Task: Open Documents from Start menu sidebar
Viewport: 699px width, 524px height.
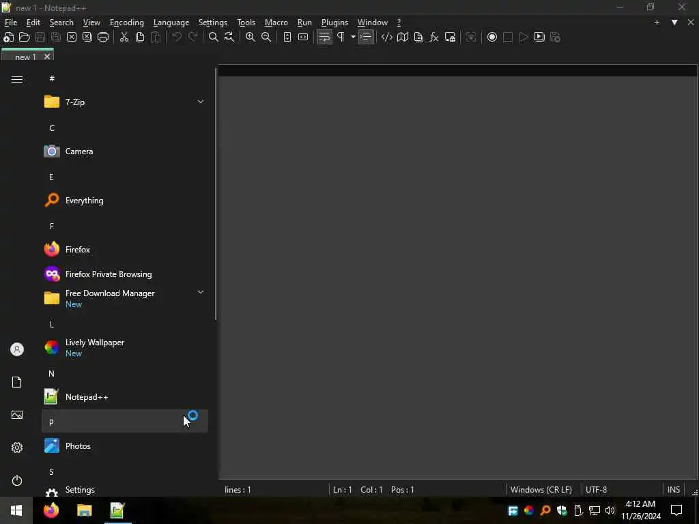Action: (x=17, y=382)
